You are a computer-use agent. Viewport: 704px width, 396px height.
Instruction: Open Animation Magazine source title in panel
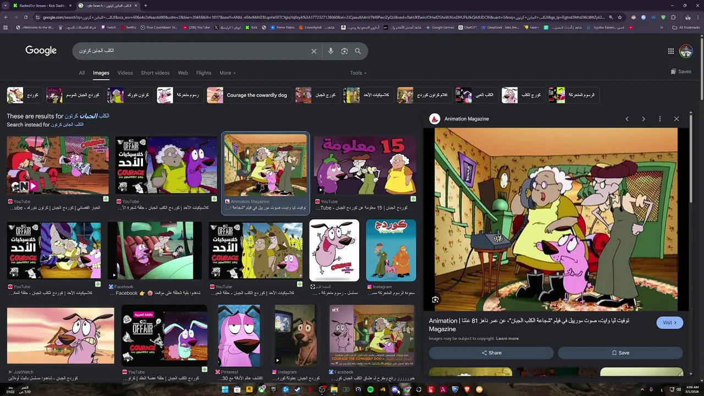[x=466, y=119]
